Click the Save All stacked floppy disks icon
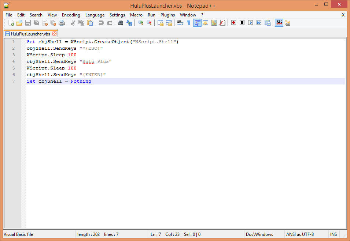This screenshot has width=350, height=241. click(x=36, y=23)
